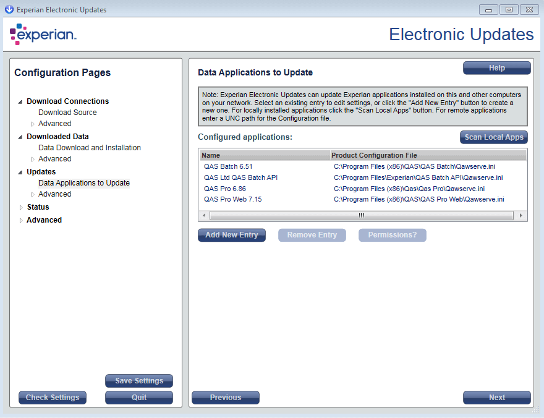Click Product Configuration File column header
Screen dimensions: 544x418
[427, 155]
